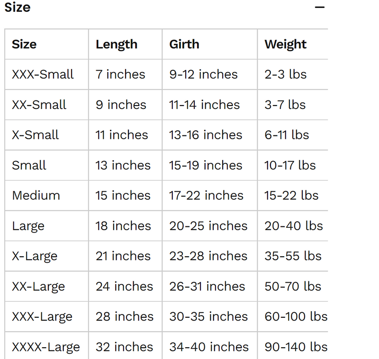
Task: Click the 2-3 lbs weight cell
Action: tap(293, 74)
